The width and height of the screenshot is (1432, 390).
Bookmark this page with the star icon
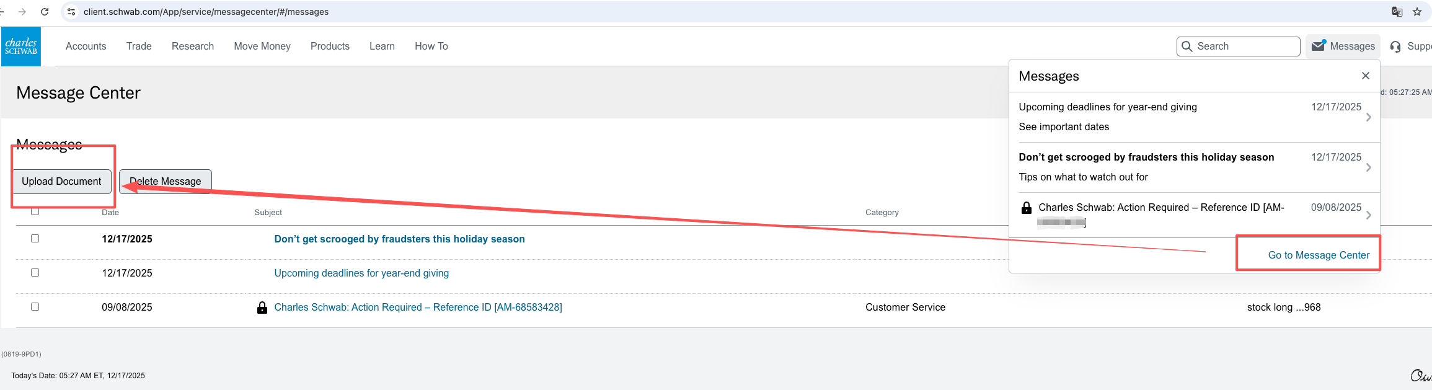tap(1417, 12)
